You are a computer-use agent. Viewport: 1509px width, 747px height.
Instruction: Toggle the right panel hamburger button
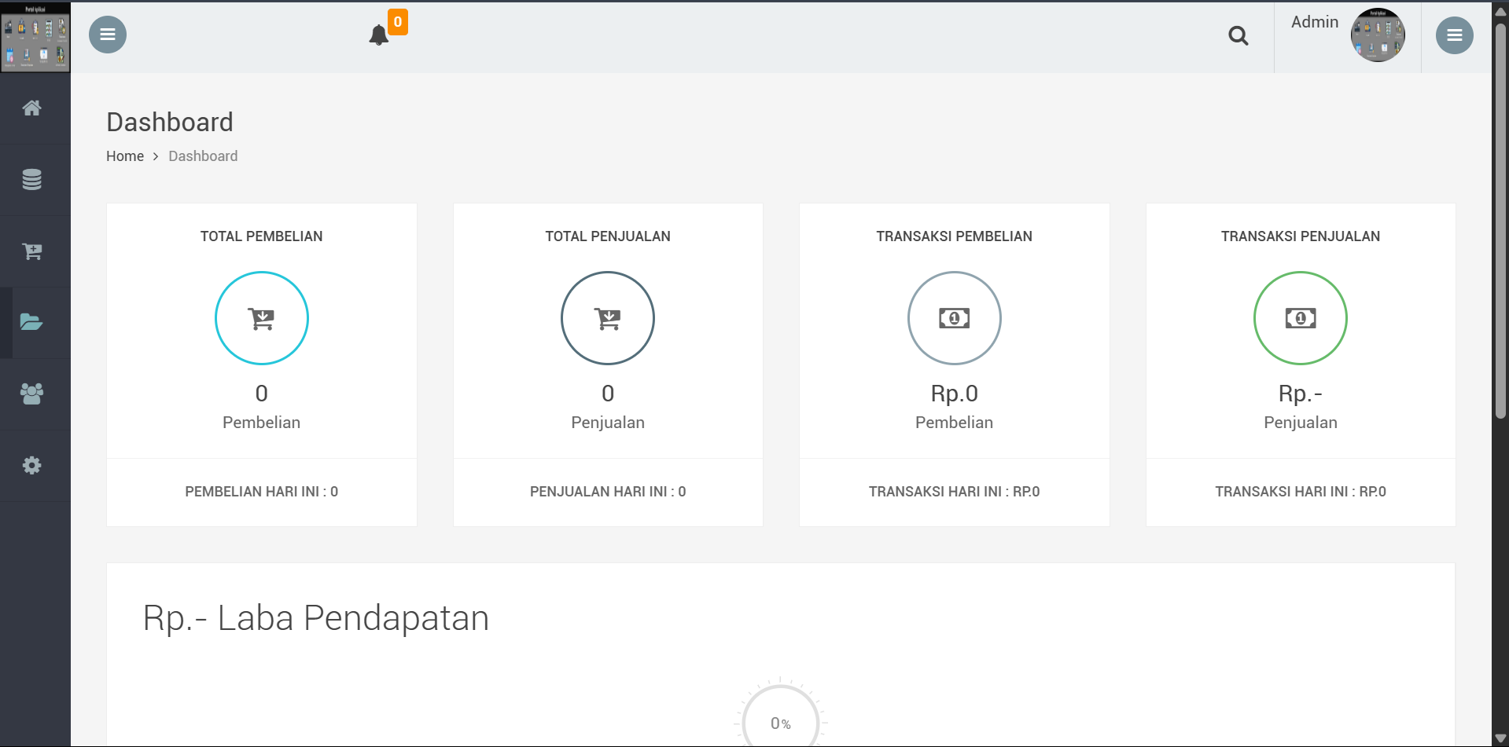pos(1455,35)
